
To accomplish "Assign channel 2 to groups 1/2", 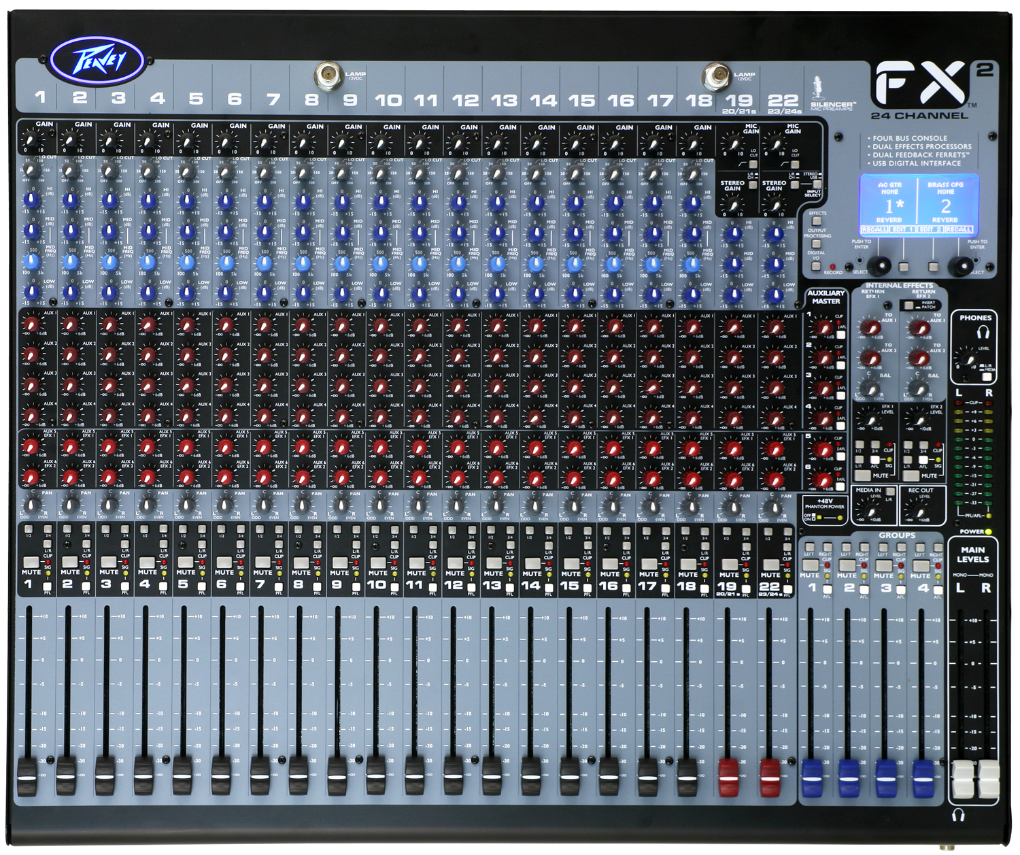I will pyautogui.click(x=67, y=529).
